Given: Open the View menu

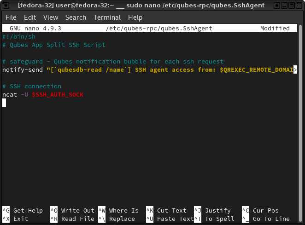Looking at the screenshot, I should [x=51, y=17].
